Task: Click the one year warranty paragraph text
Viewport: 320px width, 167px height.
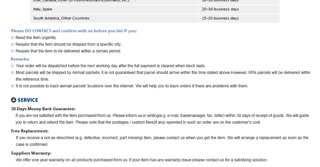Action: coord(141,160)
